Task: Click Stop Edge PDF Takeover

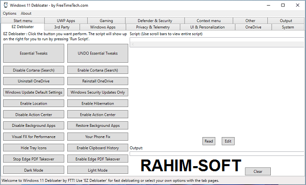Action: click(x=34, y=159)
